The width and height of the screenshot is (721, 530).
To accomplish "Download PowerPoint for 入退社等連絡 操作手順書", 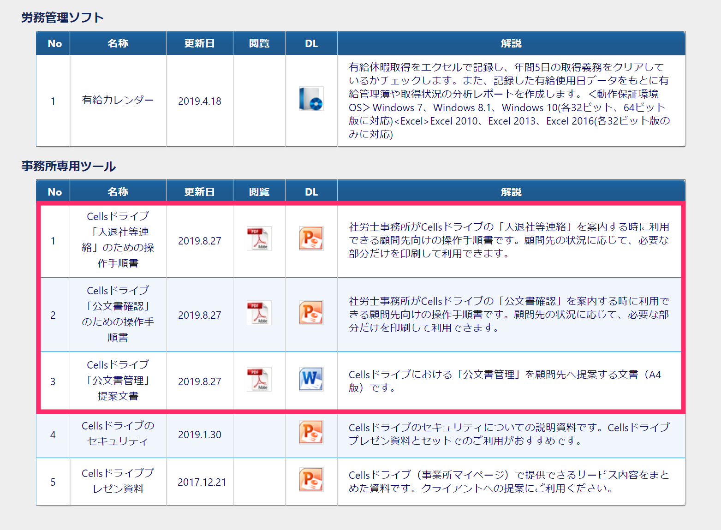I will pyautogui.click(x=311, y=238).
